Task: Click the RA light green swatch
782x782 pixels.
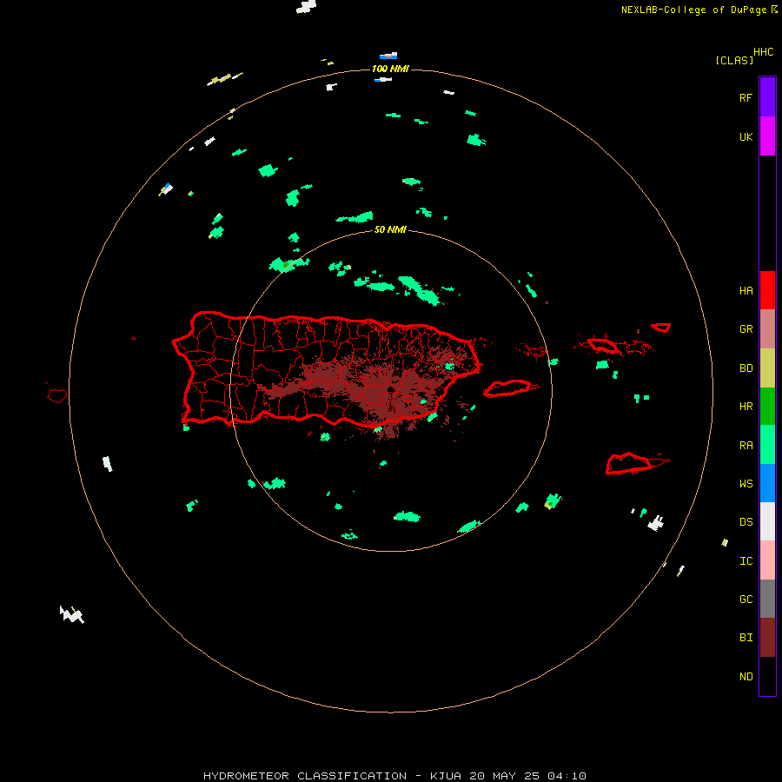Action: pyautogui.click(x=767, y=445)
